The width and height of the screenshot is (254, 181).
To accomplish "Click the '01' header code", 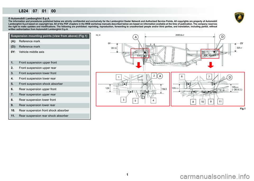I will 44,11.
